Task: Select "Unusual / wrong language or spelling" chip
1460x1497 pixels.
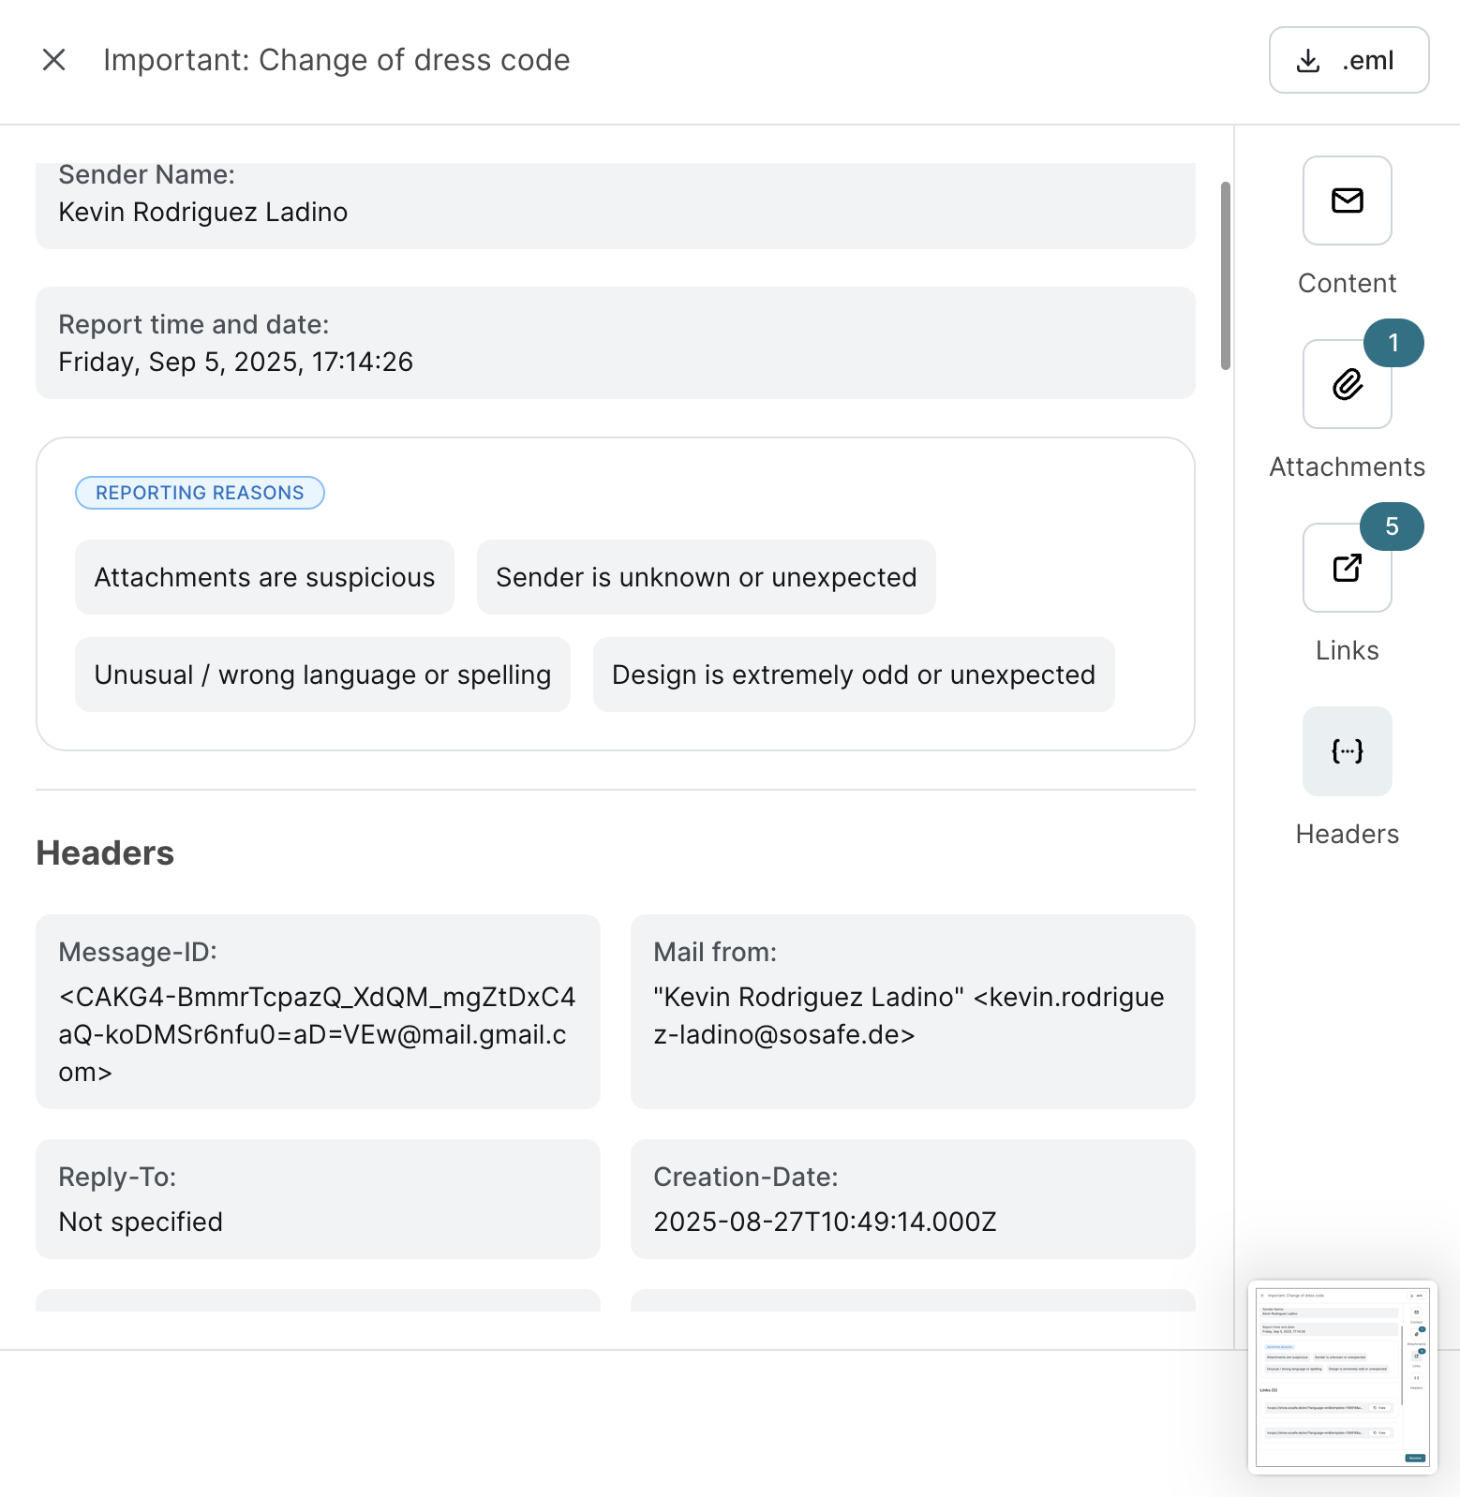Action: tap(322, 674)
